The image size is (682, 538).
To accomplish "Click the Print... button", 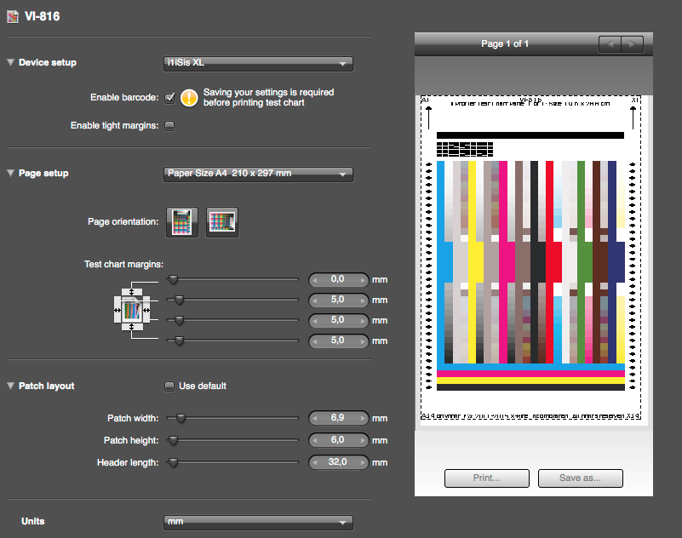I will pos(486,478).
